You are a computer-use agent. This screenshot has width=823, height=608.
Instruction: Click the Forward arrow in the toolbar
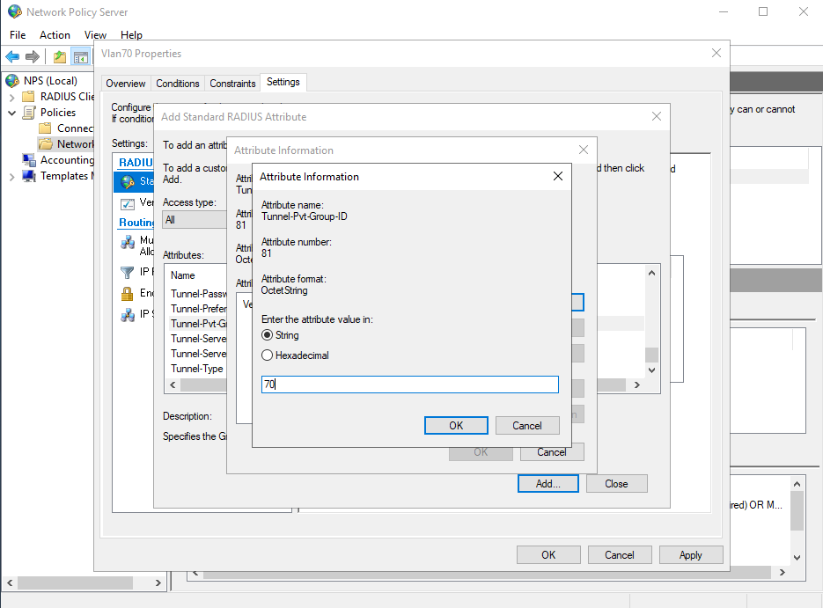tap(33, 57)
